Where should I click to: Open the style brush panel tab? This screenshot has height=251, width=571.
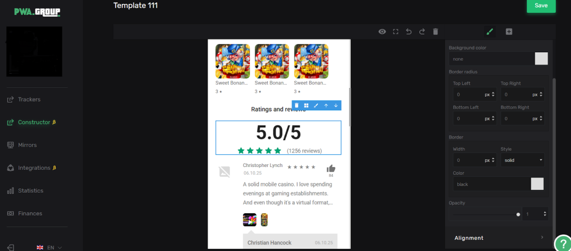(x=490, y=32)
